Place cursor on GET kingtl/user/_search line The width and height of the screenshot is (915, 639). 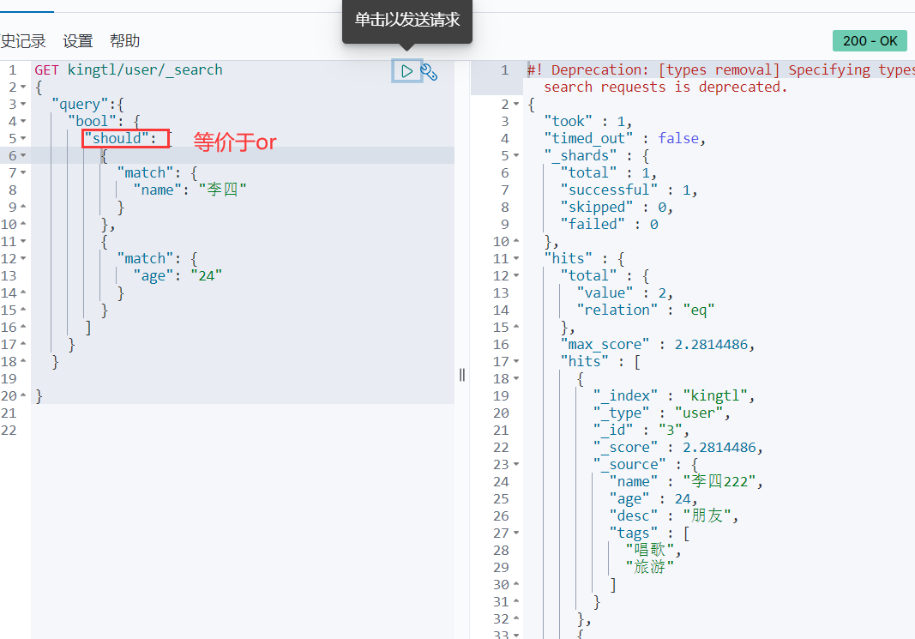(129, 70)
